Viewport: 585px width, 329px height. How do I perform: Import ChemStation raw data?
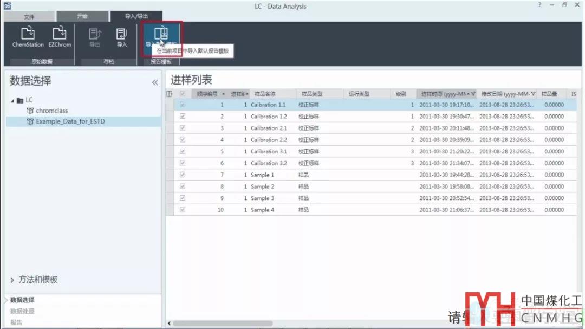(x=28, y=37)
